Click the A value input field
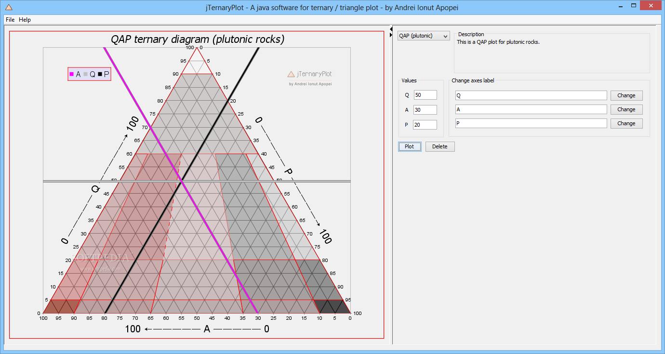Viewport: 665px width, 354px height. tap(425, 110)
